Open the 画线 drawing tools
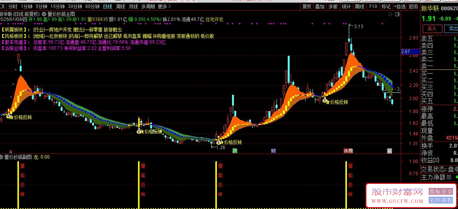 pyautogui.click(x=360, y=6)
